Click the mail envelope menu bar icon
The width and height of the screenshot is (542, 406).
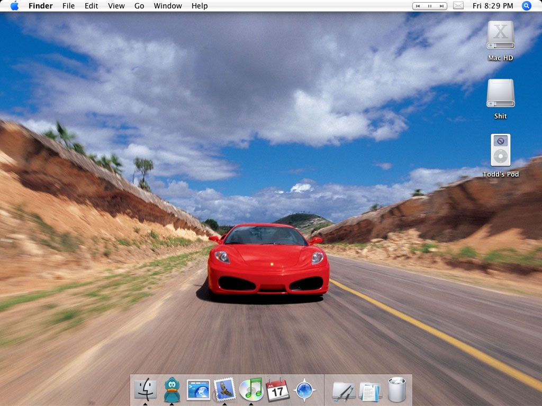tap(458, 6)
